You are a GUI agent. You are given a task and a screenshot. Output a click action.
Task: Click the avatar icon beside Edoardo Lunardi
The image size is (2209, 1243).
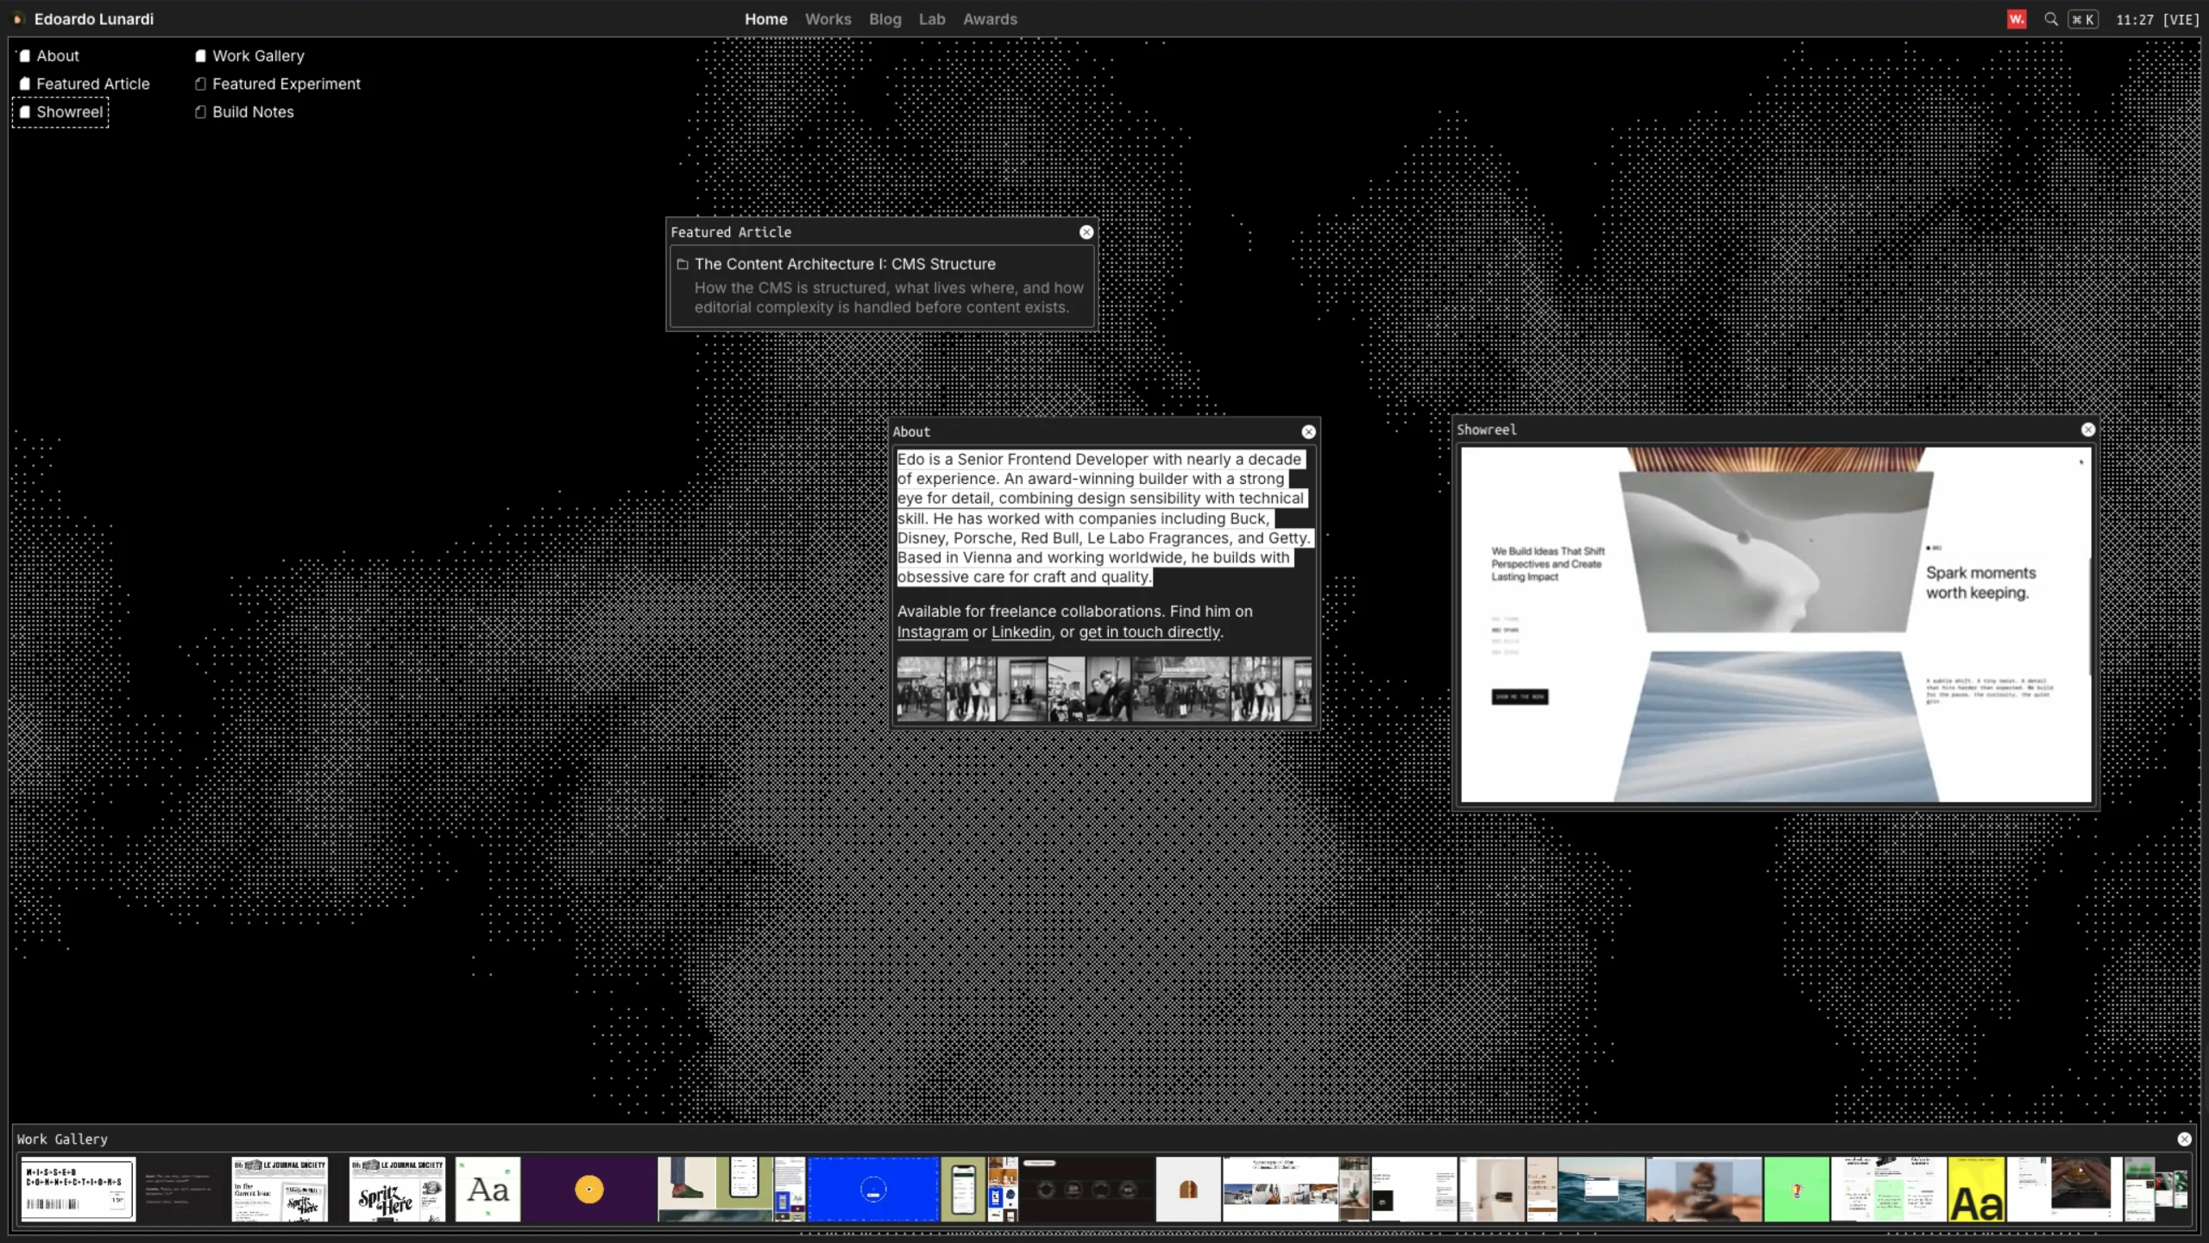(x=17, y=19)
